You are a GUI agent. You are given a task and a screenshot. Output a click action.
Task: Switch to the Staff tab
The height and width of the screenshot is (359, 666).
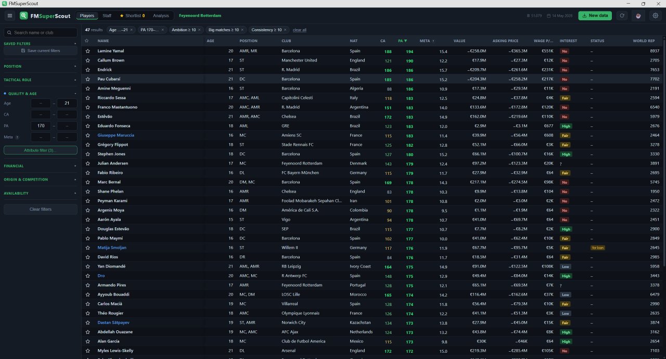(107, 16)
